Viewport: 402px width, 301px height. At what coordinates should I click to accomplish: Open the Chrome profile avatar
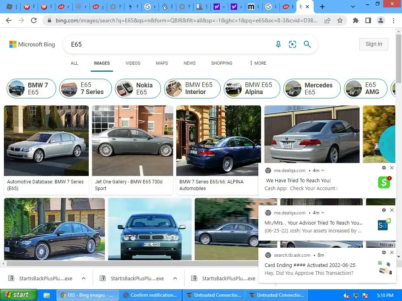pyautogui.click(x=381, y=20)
